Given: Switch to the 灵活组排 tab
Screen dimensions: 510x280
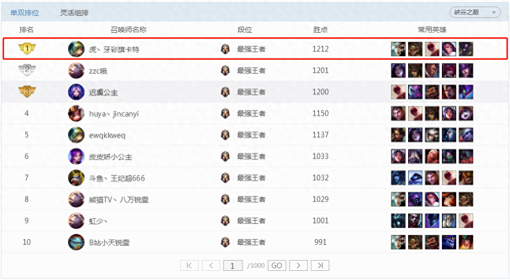Looking at the screenshot, I should click(x=74, y=13).
